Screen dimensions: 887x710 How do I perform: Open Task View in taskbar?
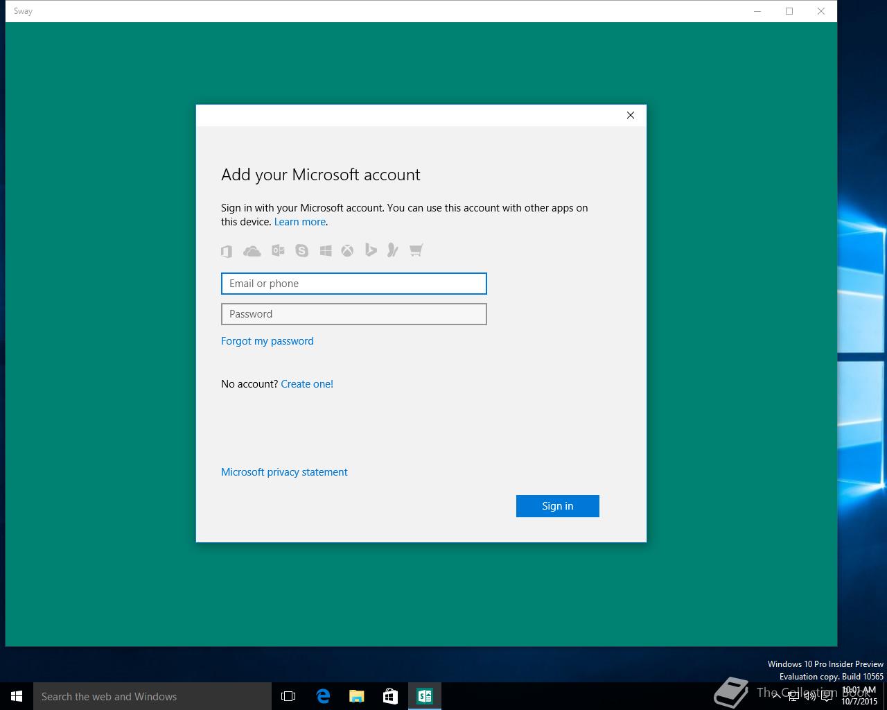[x=288, y=696]
